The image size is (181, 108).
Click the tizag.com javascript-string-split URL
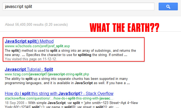[47, 74]
